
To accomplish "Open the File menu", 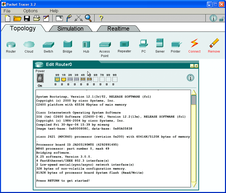I will (7, 11).
